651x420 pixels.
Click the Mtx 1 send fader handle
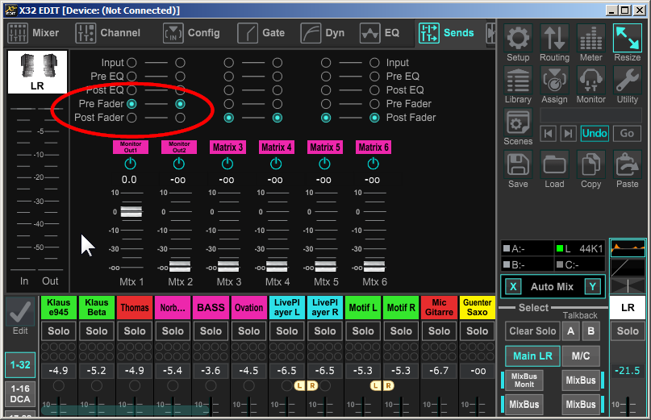point(131,212)
